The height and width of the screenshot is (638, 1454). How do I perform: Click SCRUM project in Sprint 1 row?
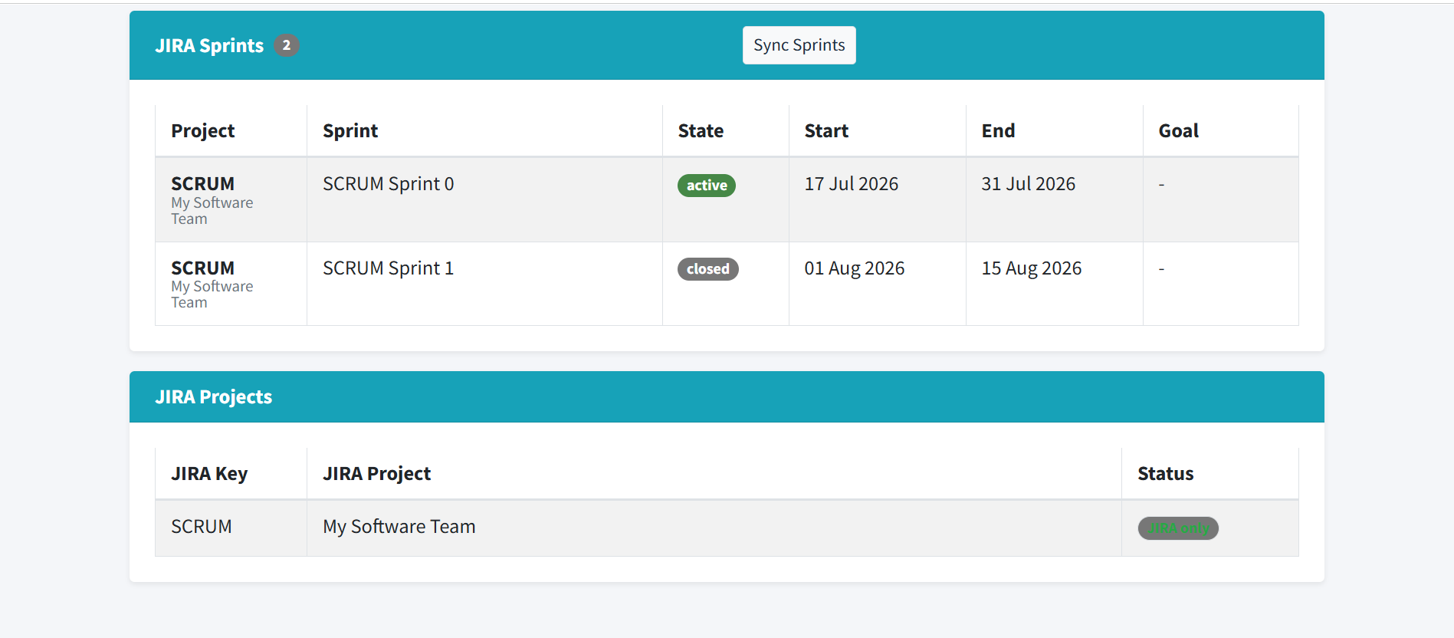[x=203, y=268]
